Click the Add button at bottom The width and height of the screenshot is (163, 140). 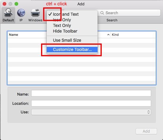tap(146, 131)
